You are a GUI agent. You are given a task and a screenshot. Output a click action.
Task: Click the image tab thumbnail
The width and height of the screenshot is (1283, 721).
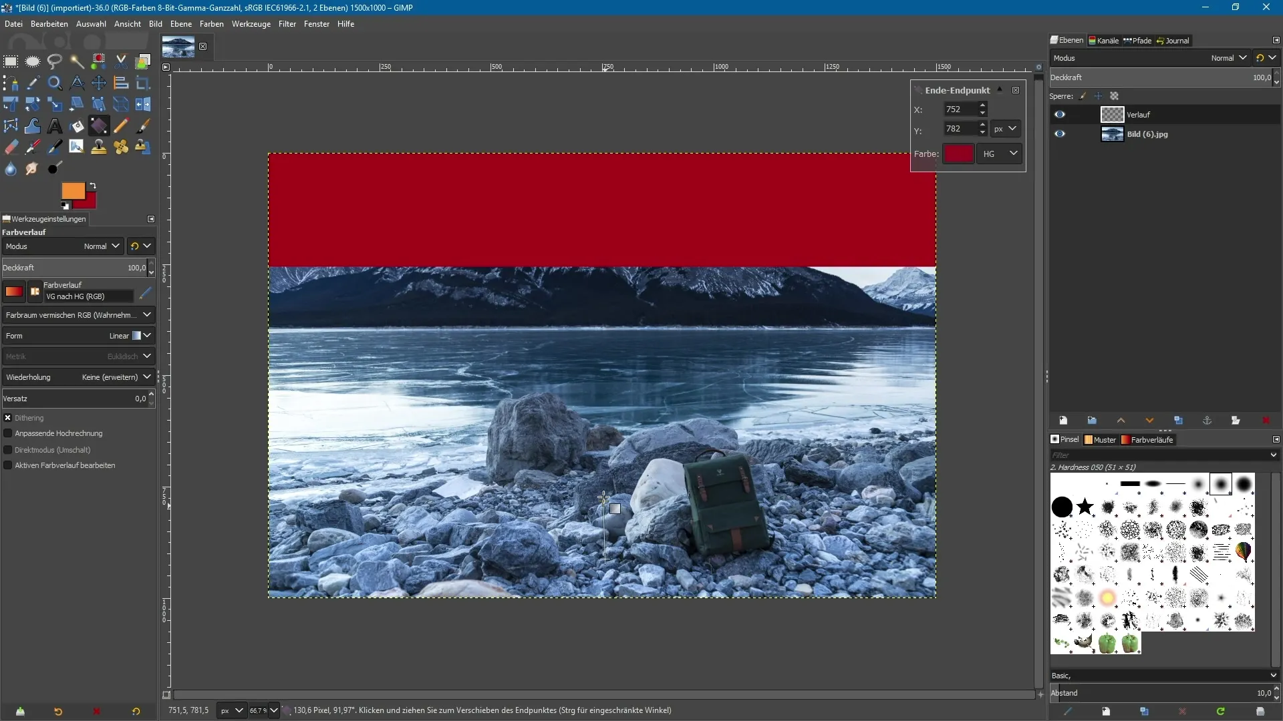(178, 47)
